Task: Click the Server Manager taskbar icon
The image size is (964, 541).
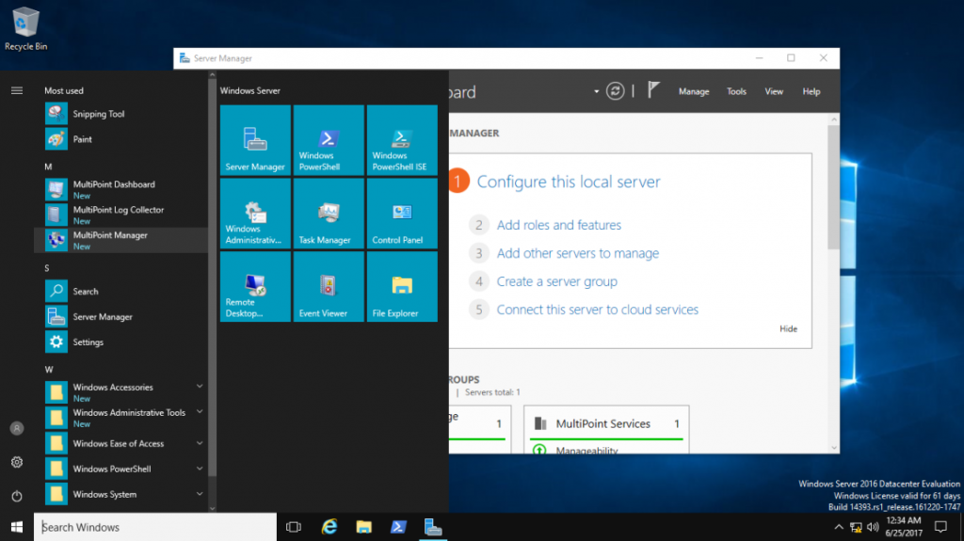Action: point(433,527)
